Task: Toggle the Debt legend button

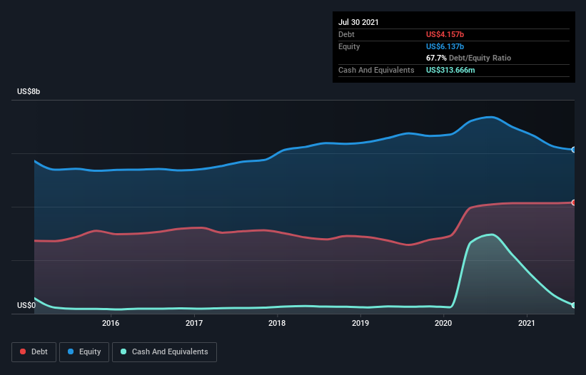Action: point(34,352)
